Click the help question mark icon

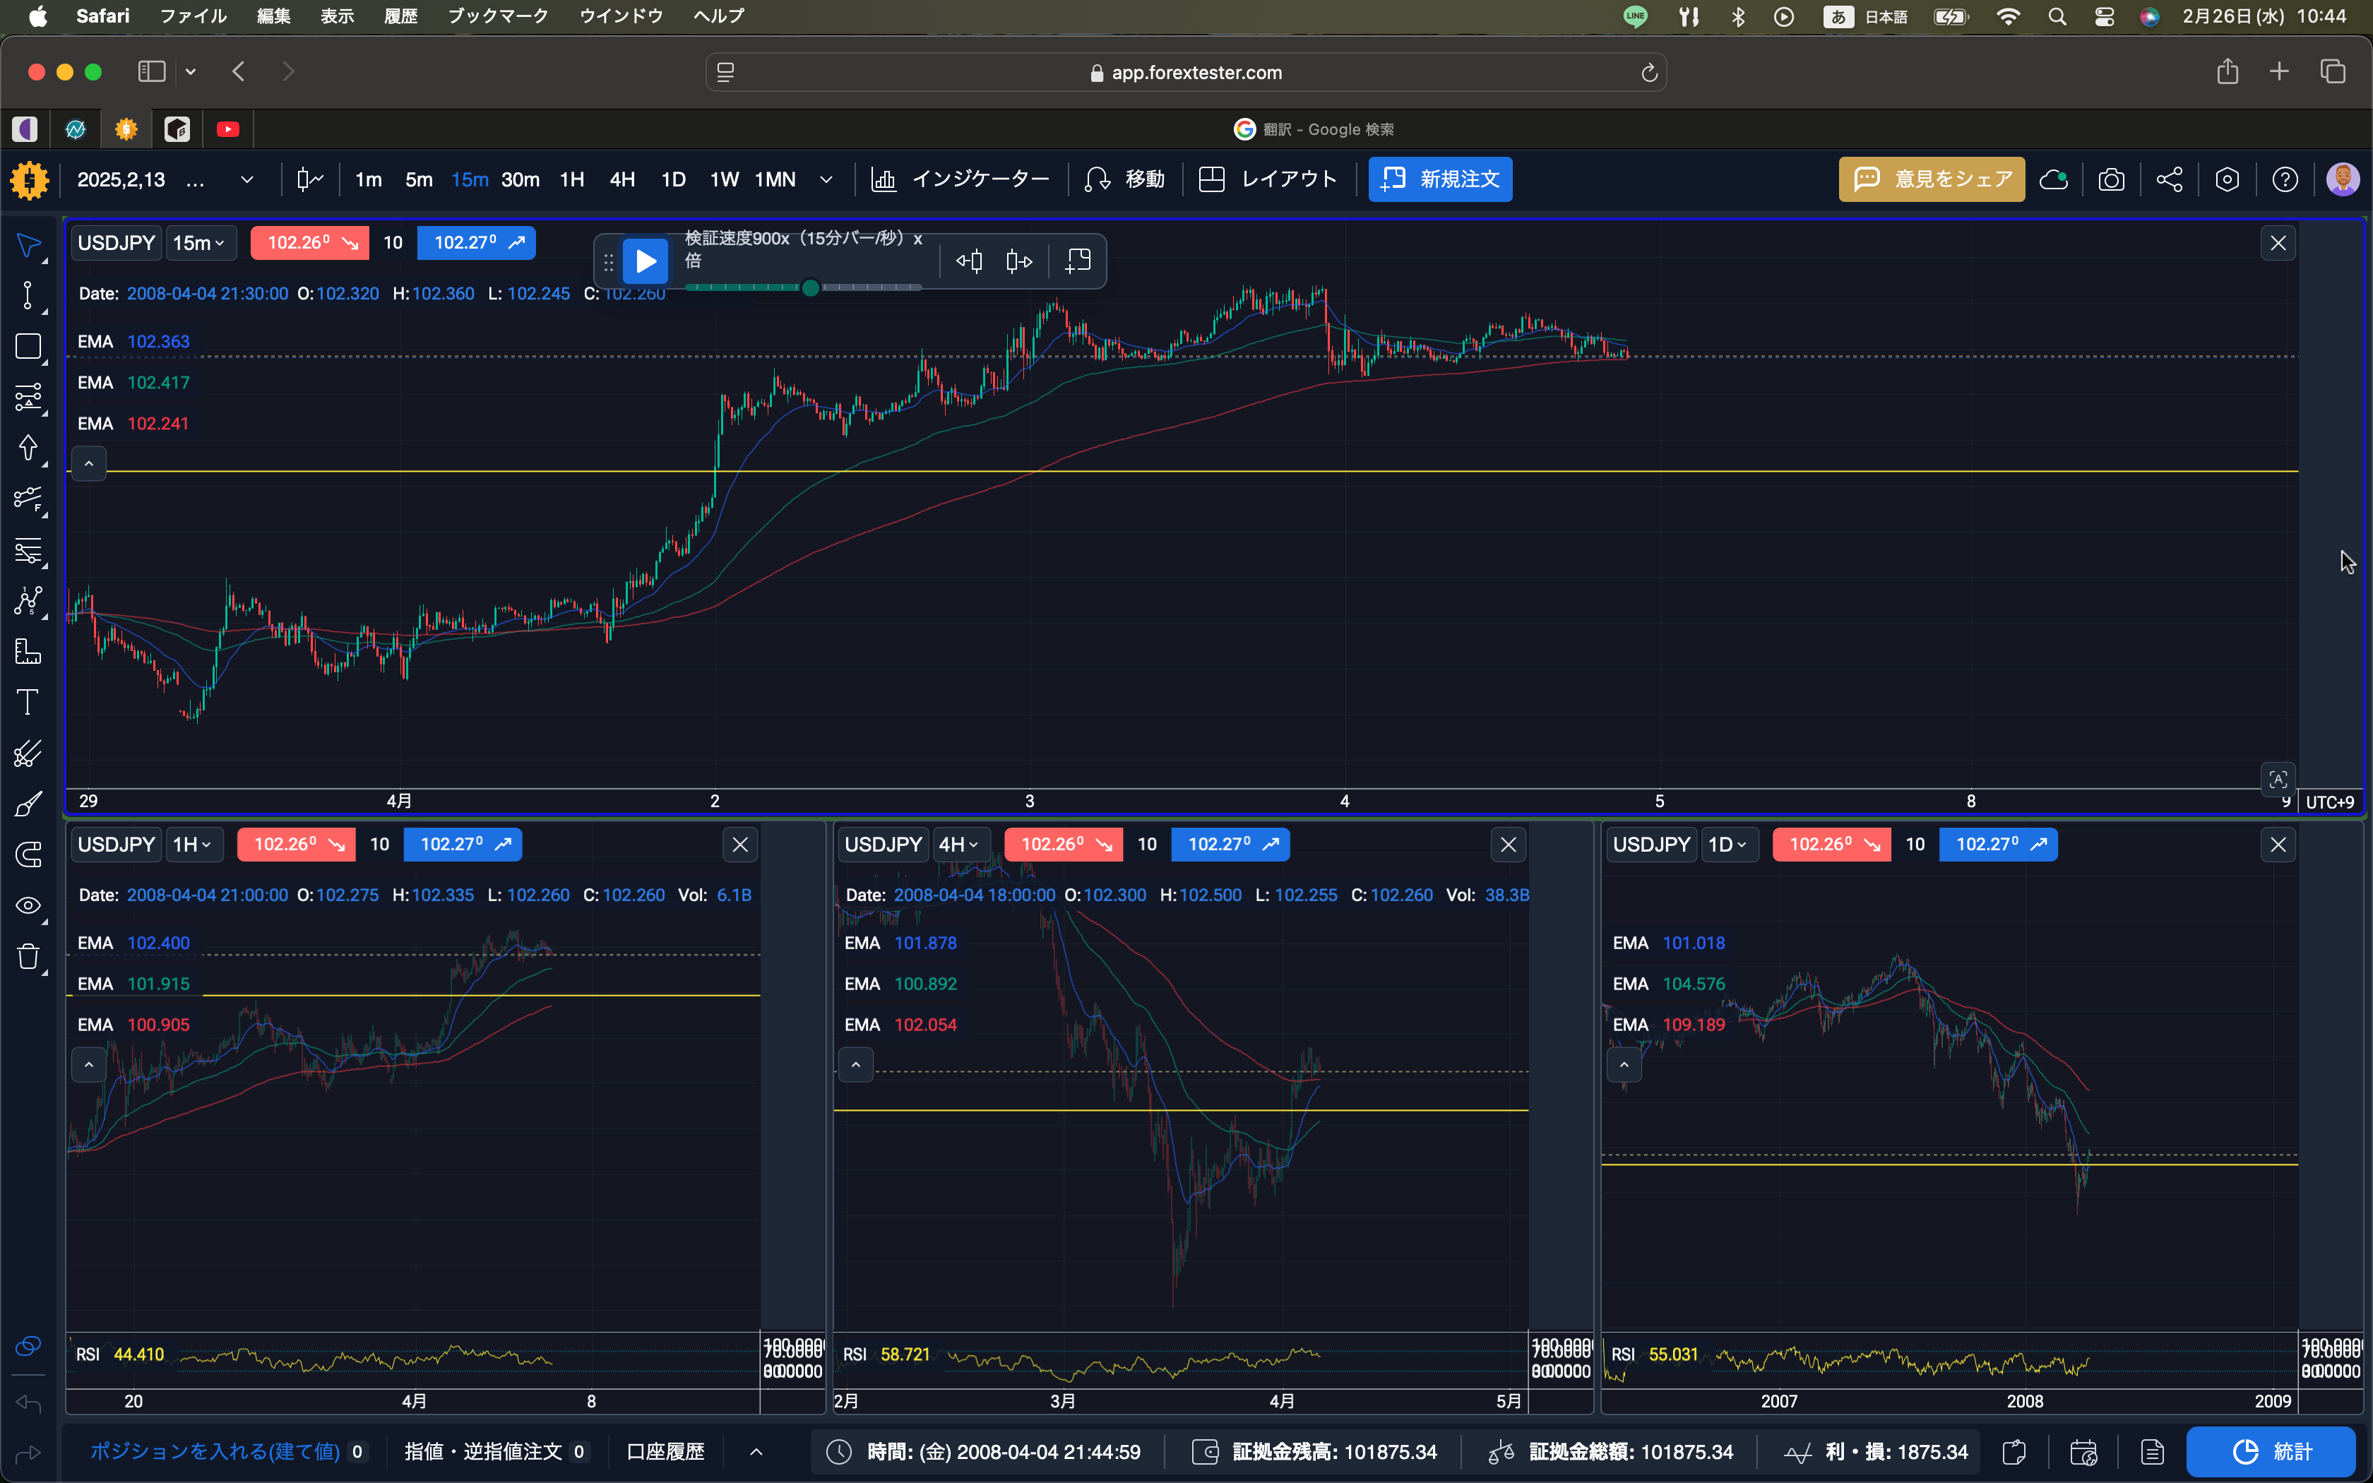coord(2285,179)
